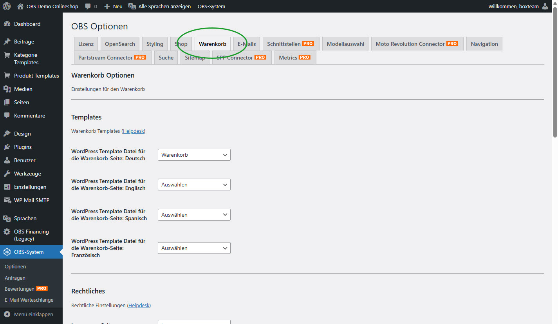Open the Optionen submenu item

[x=15, y=266]
